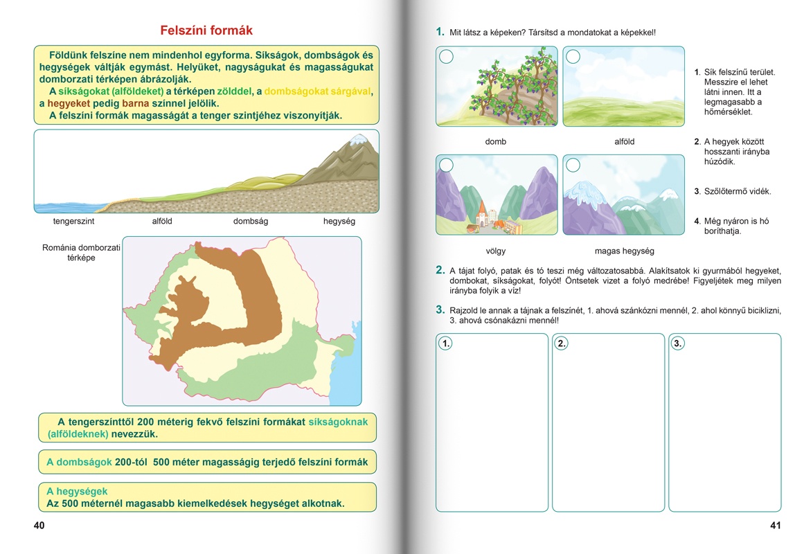804x554 pixels.
Task: Select the valley village picture labeled völgy
Action: pyautogui.click(x=497, y=195)
